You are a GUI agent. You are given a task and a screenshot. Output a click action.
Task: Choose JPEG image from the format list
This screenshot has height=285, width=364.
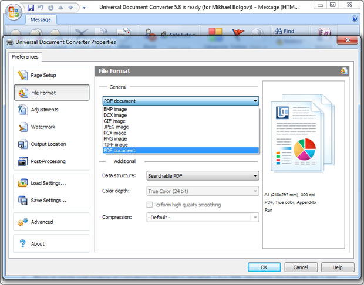pyautogui.click(x=181, y=127)
